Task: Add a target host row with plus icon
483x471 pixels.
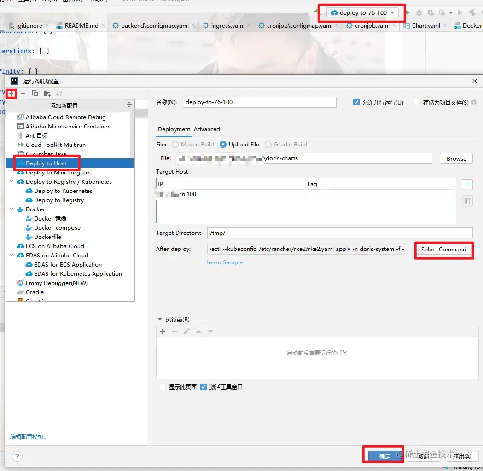Action: point(467,185)
